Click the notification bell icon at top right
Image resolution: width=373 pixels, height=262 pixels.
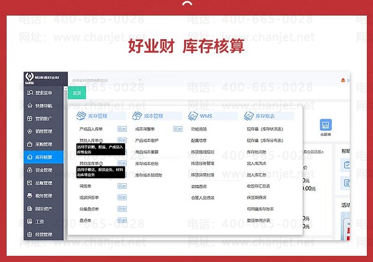point(343,80)
